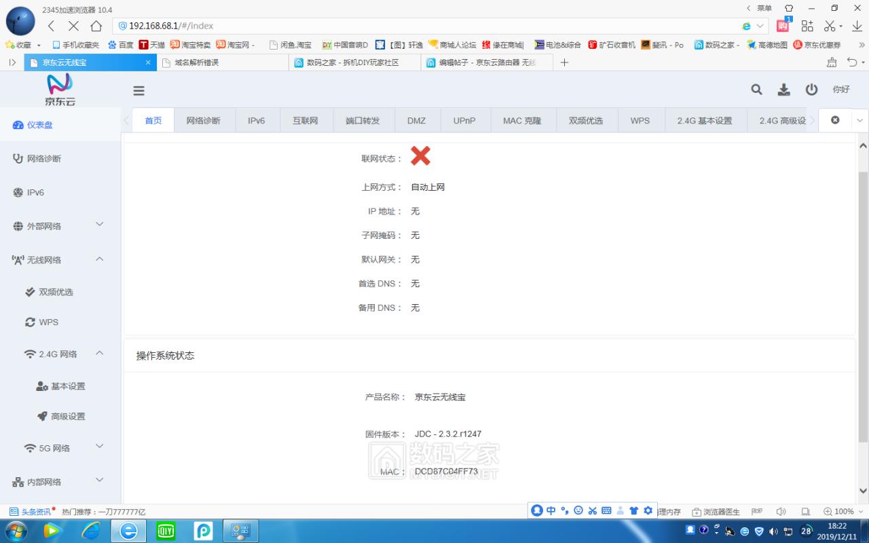The height and width of the screenshot is (543, 869).
Task: Click the power/logout icon in the router header
Action: pyautogui.click(x=811, y=89)
